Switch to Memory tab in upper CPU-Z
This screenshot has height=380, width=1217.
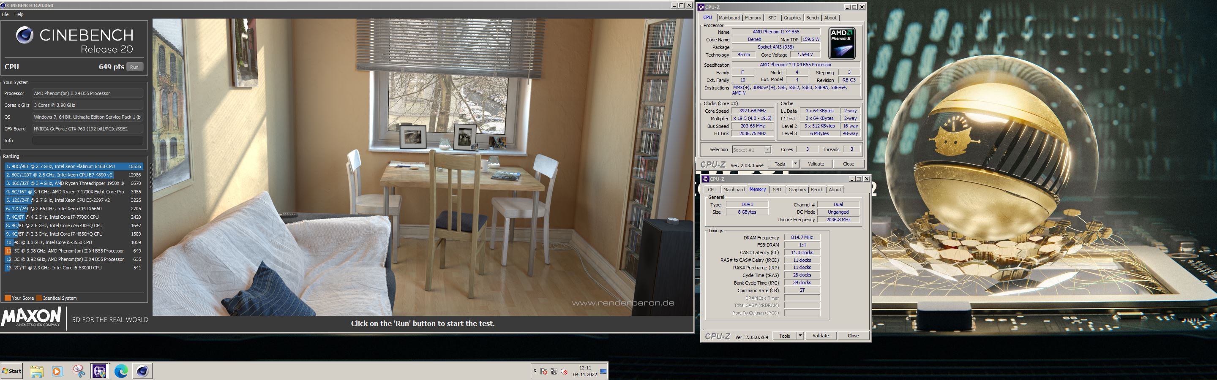click(x=753, y=18)
